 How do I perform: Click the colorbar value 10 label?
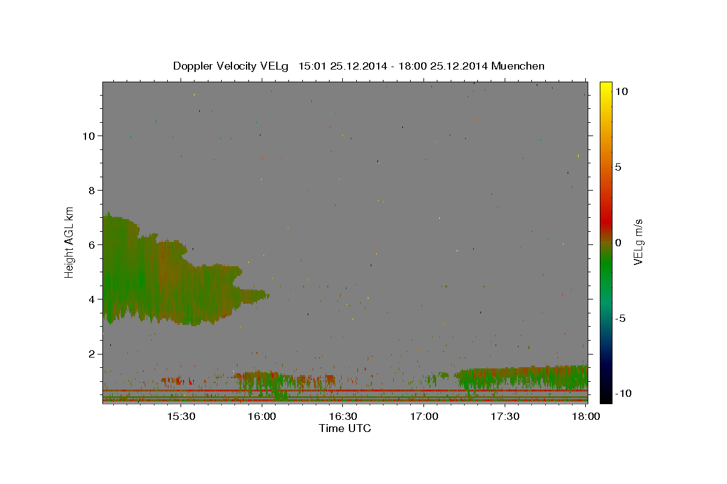tap(621, 91)
